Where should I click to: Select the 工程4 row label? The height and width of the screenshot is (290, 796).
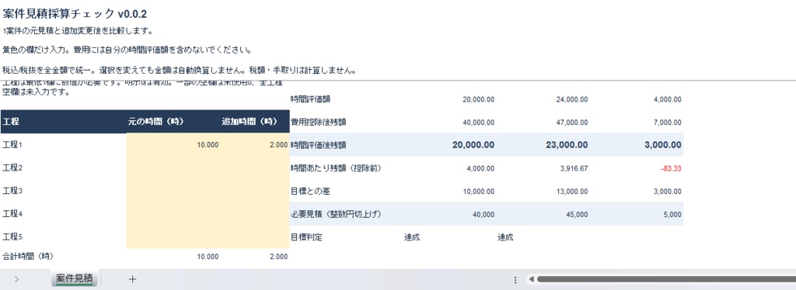pyautogui.click(x=12, y=213)
